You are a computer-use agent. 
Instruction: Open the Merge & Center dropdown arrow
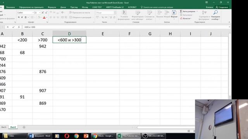tap(93, 17)
